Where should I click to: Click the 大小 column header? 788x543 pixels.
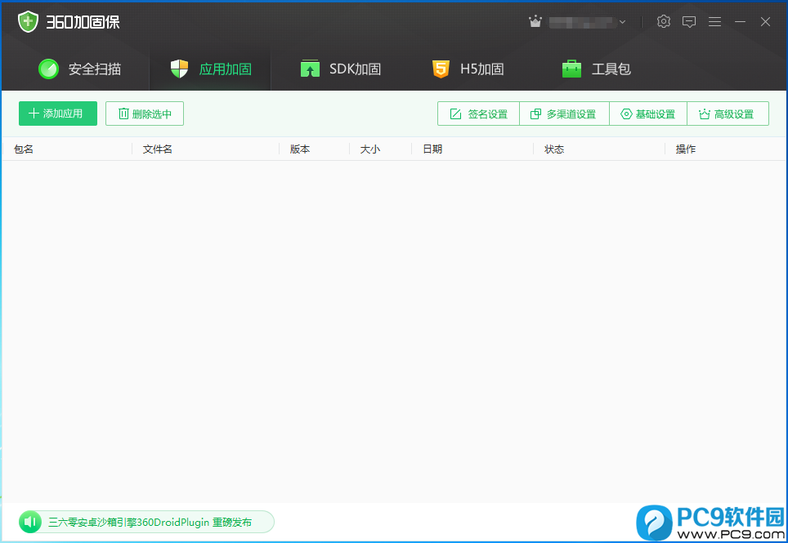[370, 149]
